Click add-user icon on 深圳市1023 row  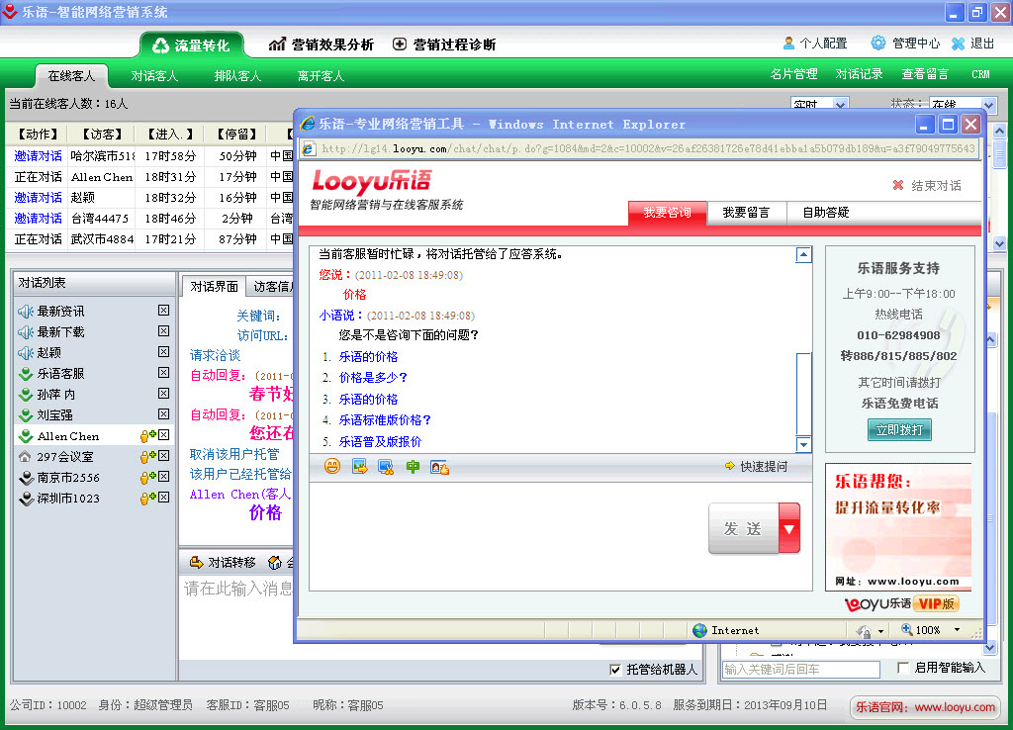(148, 499)
